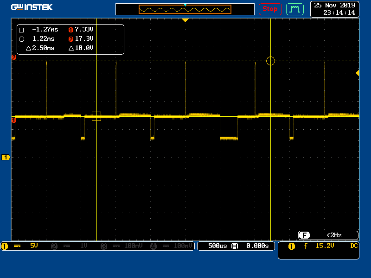The height and width of the screenshot is (278, 371).
Task: Click the channel 1 yellow badge in bottom bar
Action: 5,246
